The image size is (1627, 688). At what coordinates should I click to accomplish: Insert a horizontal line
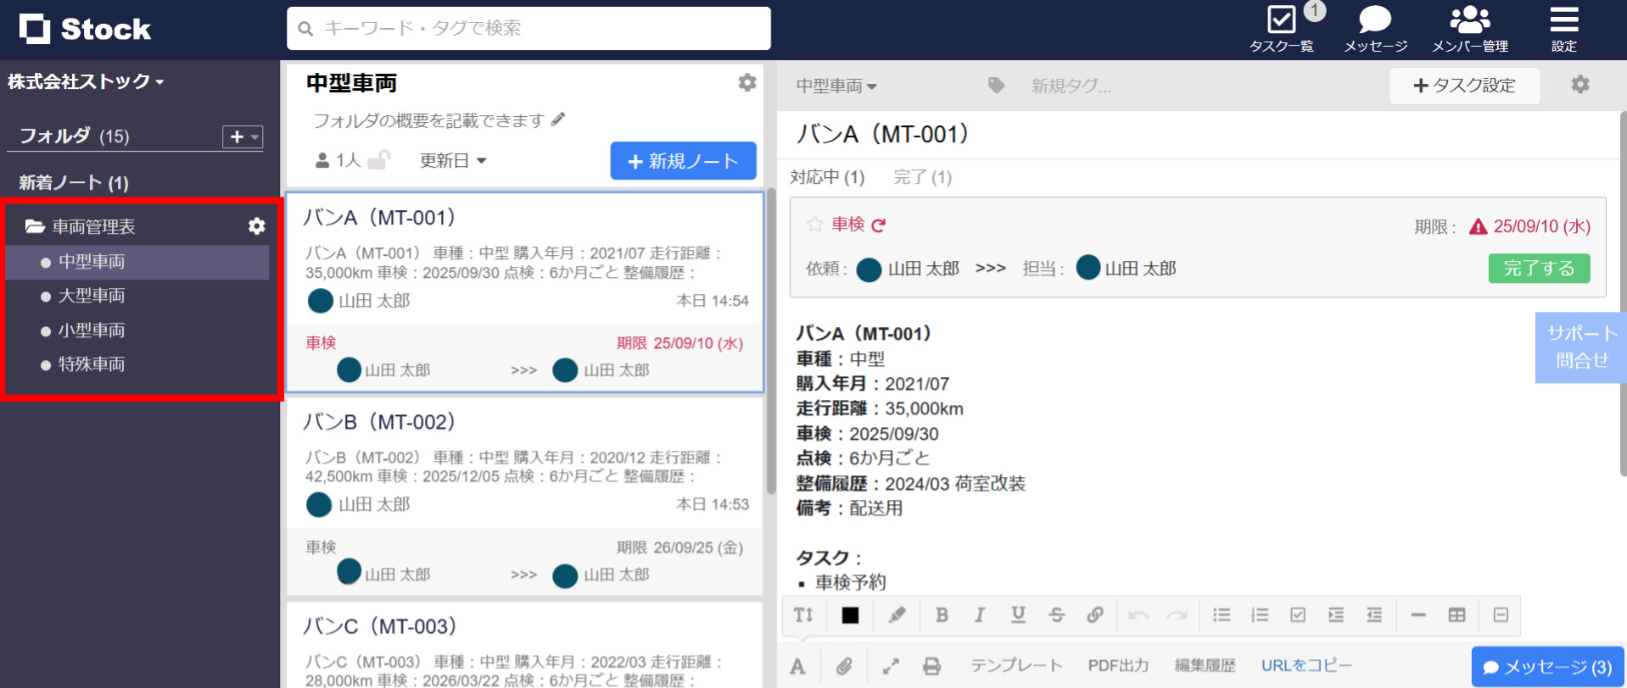[x=1418, y=615]
